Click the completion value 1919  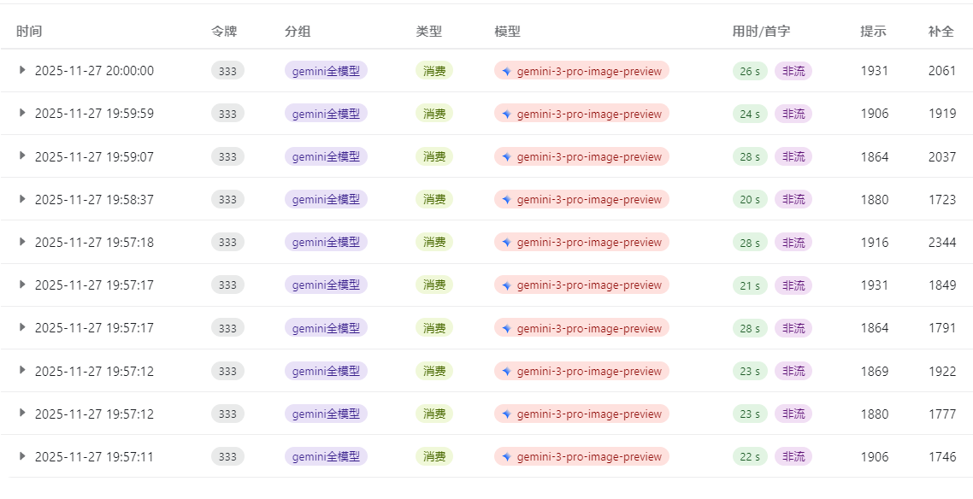pos(942,114)
